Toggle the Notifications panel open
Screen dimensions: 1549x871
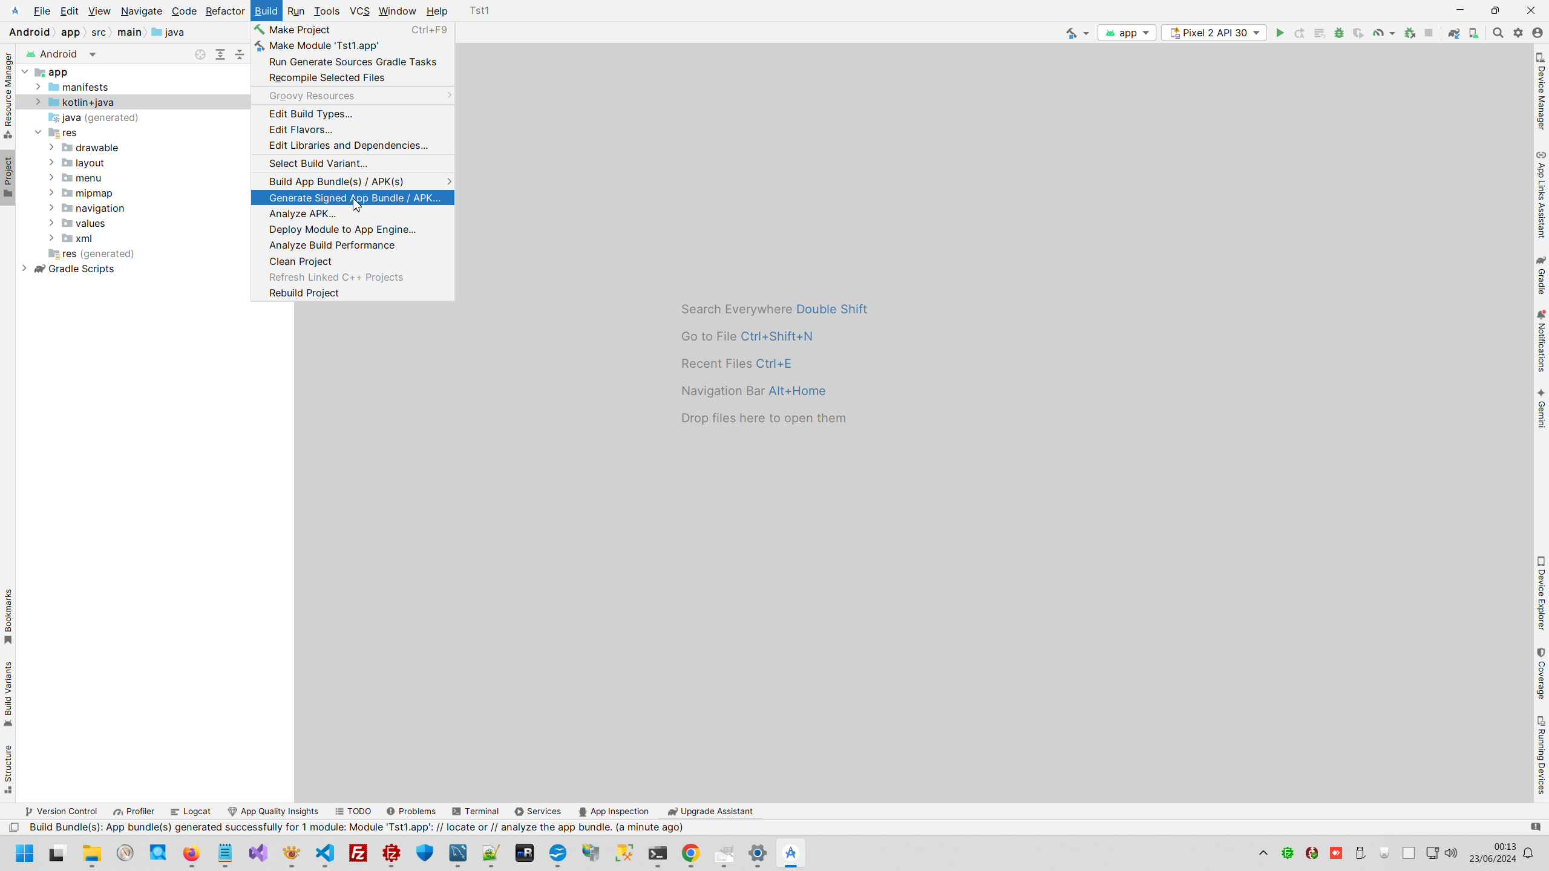[1541, 342]
